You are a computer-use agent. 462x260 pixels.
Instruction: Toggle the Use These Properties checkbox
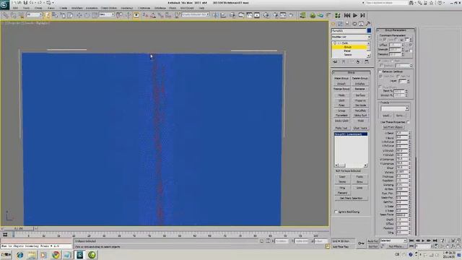(x=408, y=122)
